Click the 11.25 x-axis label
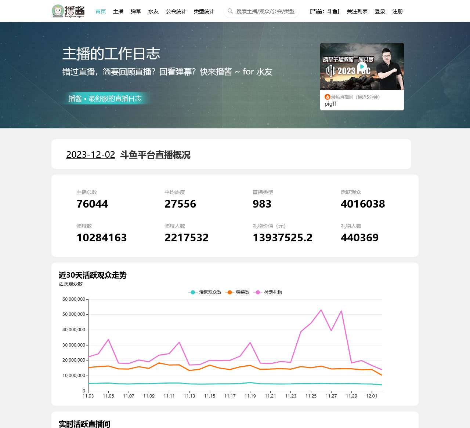 point(311,396)
